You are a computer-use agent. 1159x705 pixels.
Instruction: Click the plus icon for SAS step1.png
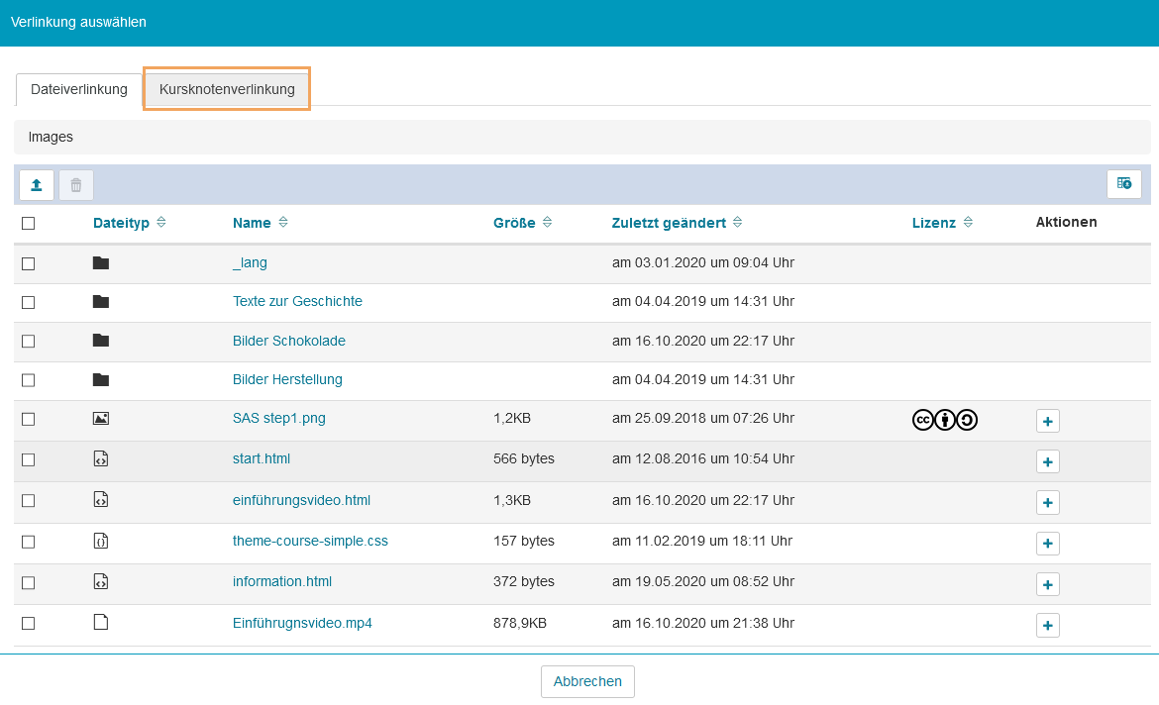[x=1048, y=421]
